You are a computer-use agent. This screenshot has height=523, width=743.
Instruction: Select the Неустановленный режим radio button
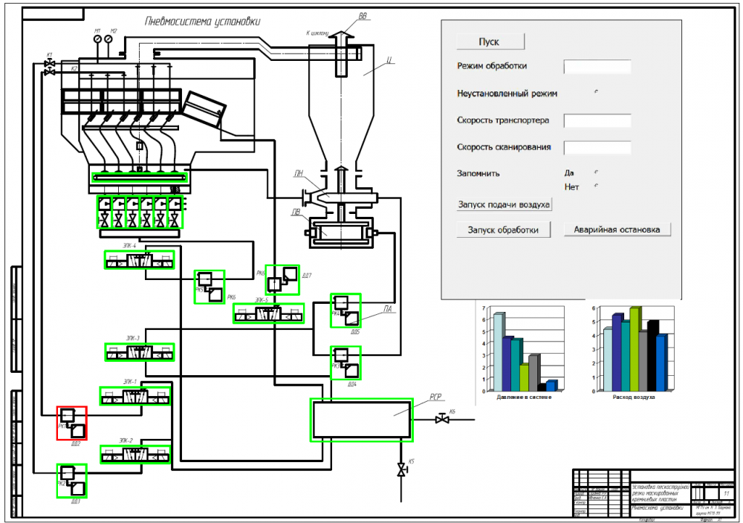click(597, 91)
